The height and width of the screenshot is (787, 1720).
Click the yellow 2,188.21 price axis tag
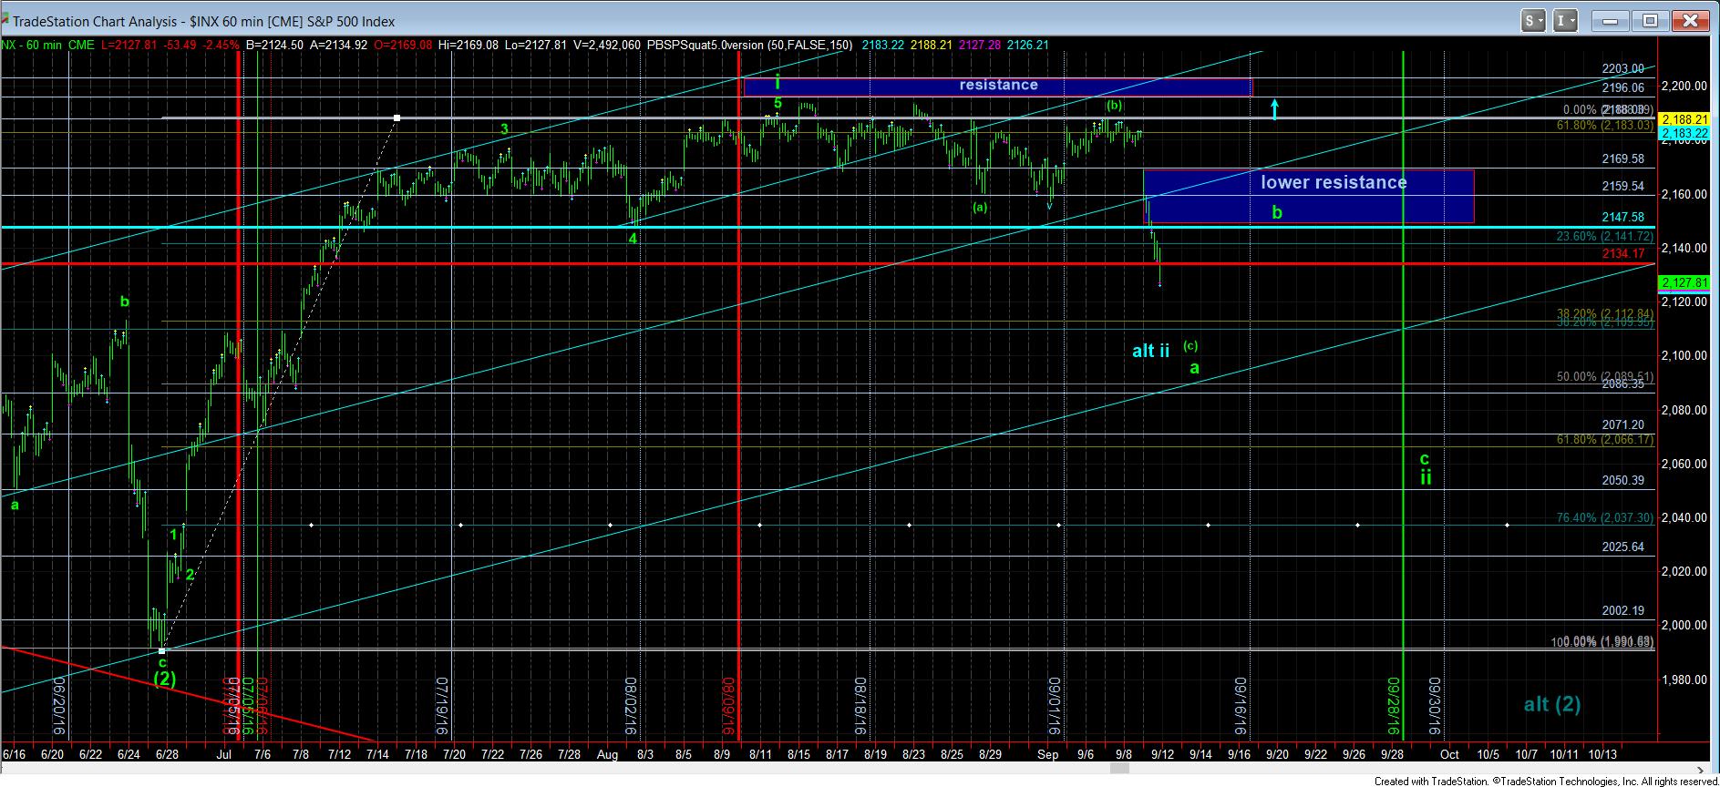[x=1684, y=119]
